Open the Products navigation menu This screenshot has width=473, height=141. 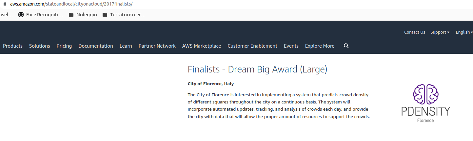[x=13, y=46]
